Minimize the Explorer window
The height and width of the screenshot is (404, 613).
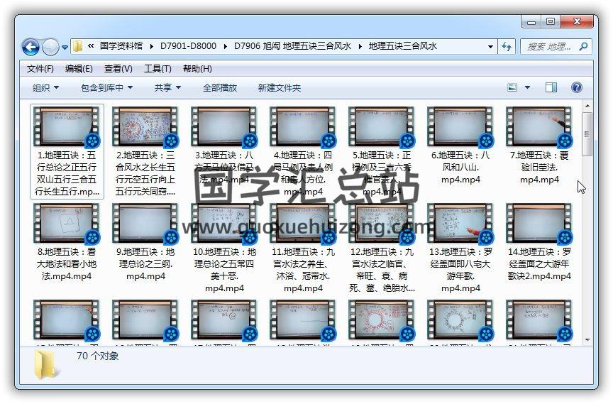click(x=531, y=22)
